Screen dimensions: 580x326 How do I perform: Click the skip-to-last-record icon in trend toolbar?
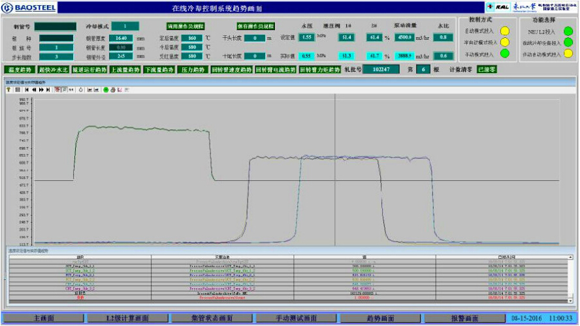[48, 90]
